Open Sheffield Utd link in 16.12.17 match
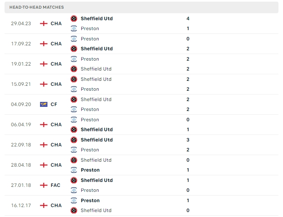This screenshot has width=283, height=217. (x=96, y=210)
